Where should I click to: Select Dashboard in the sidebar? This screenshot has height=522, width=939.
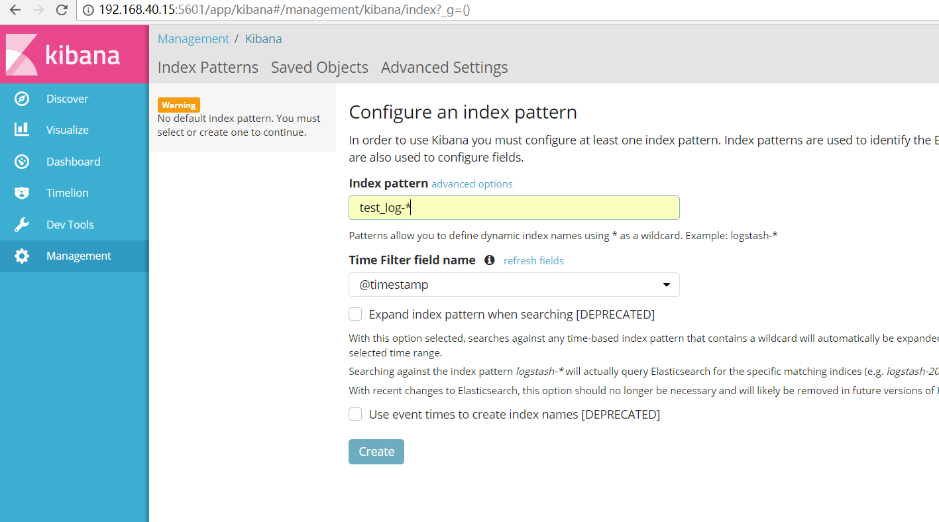click(74, 162)
